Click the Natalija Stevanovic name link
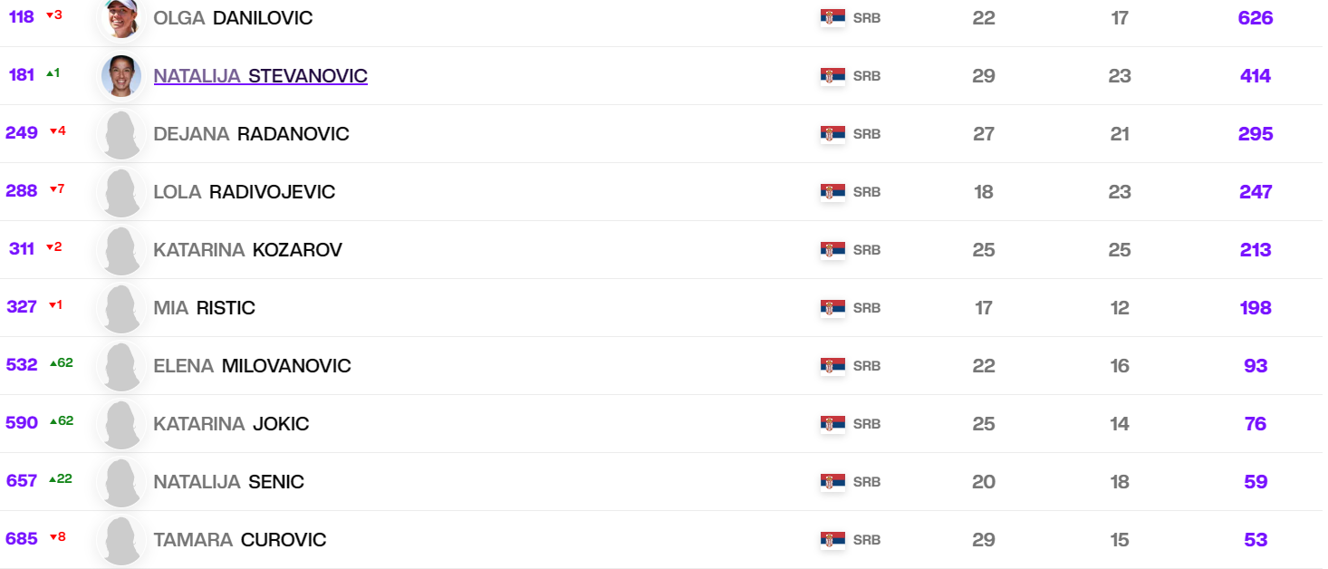Viewport: 1328px width, 569px height. point(260,76)
